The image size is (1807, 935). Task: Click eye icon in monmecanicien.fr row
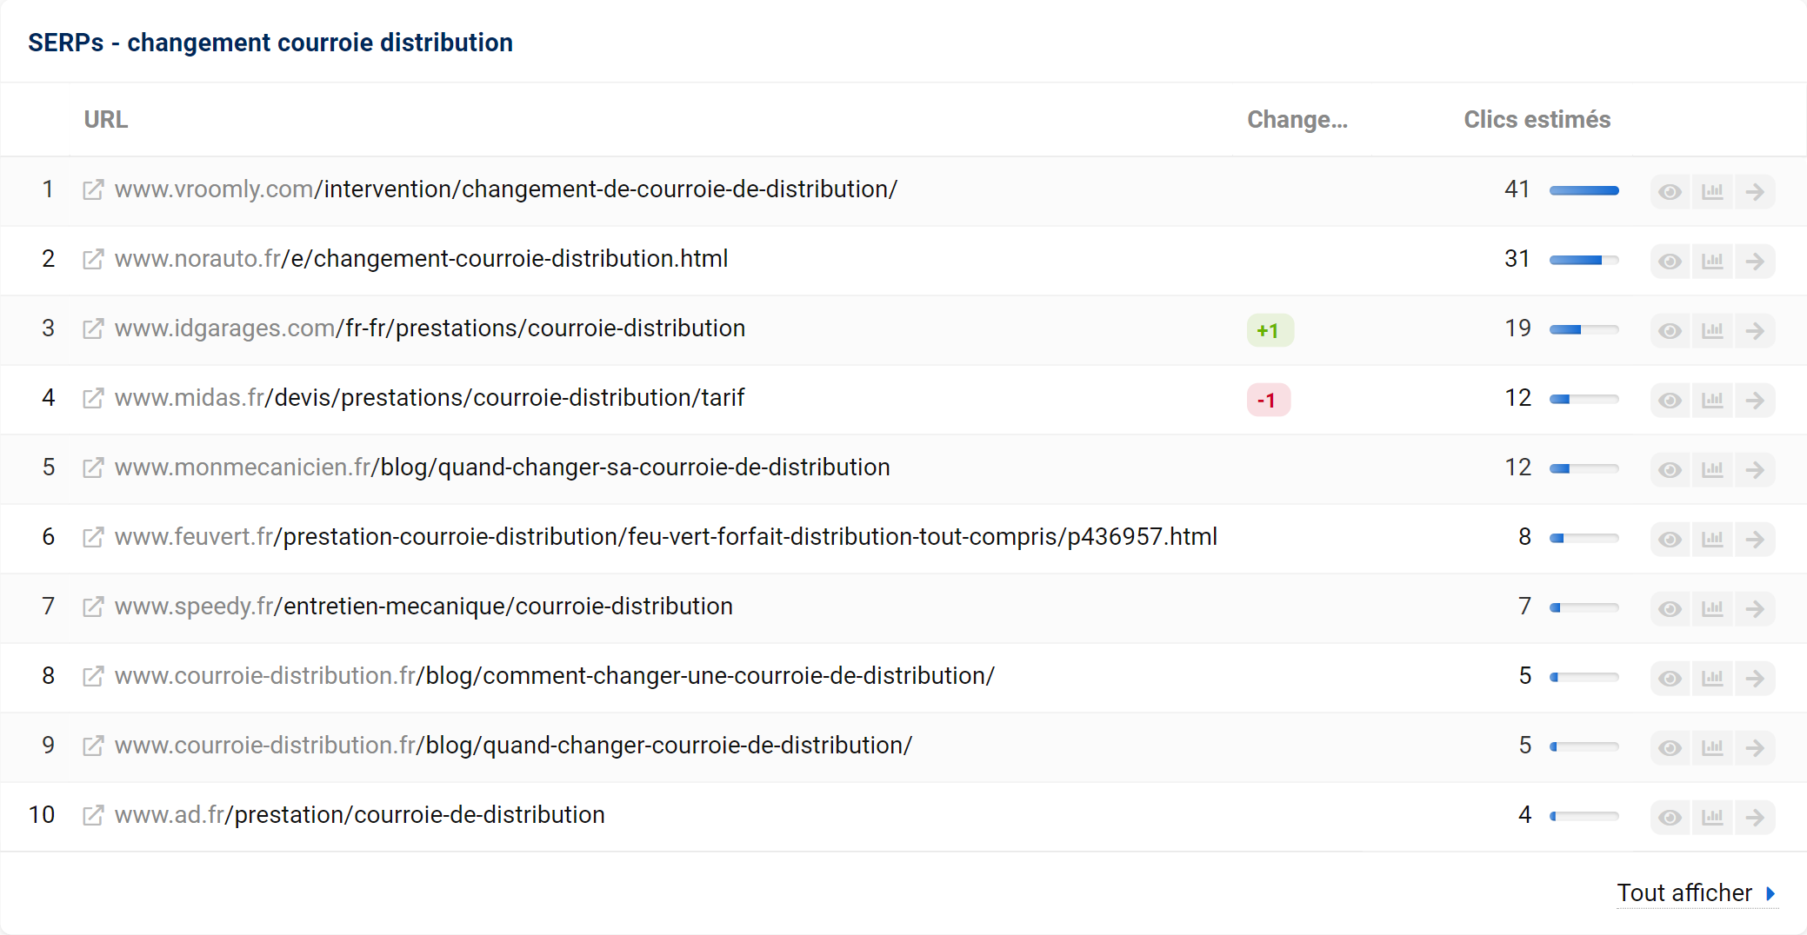point(1670,469)
